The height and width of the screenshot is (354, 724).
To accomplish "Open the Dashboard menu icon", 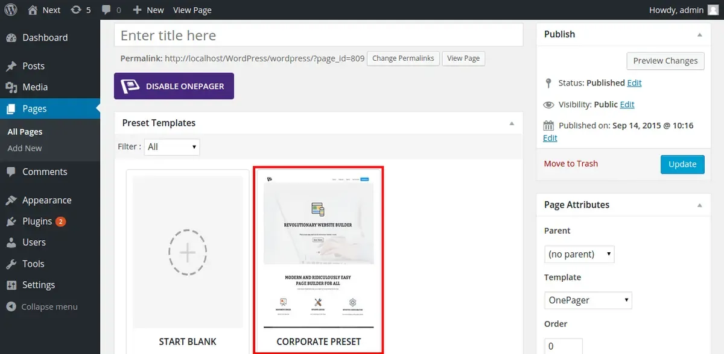I will [11, 37].
